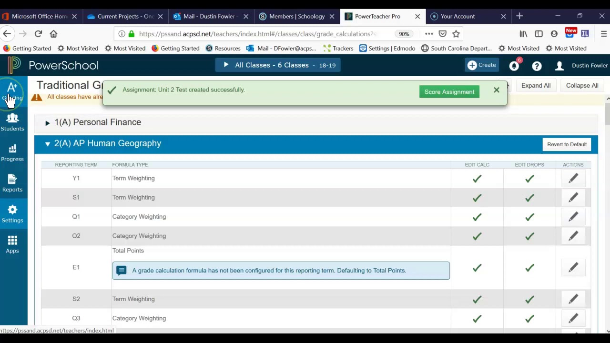Open the Reports sidebar section
The image size is (610, 343).
pos(12,183)
